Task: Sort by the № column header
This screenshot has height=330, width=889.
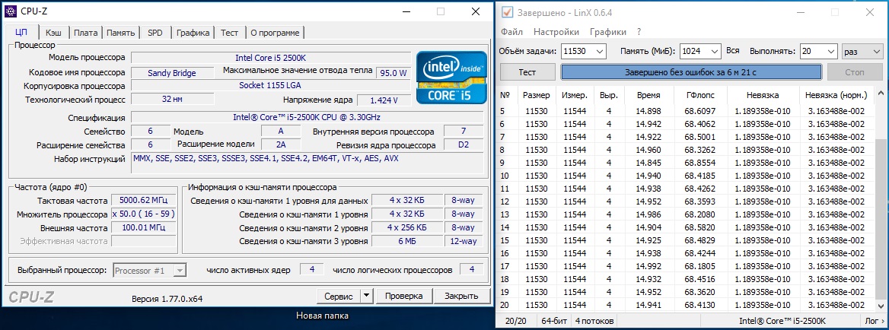Action: [507, 95]
